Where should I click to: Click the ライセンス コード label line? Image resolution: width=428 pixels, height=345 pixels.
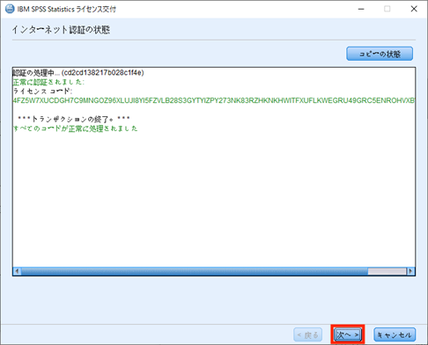42,91
